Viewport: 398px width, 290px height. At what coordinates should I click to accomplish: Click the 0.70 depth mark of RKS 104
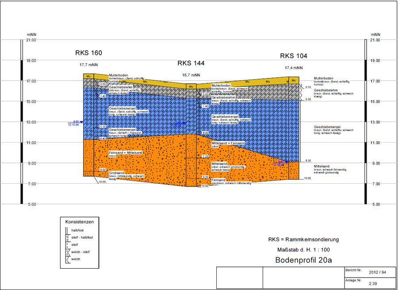[x=308, y=87]
